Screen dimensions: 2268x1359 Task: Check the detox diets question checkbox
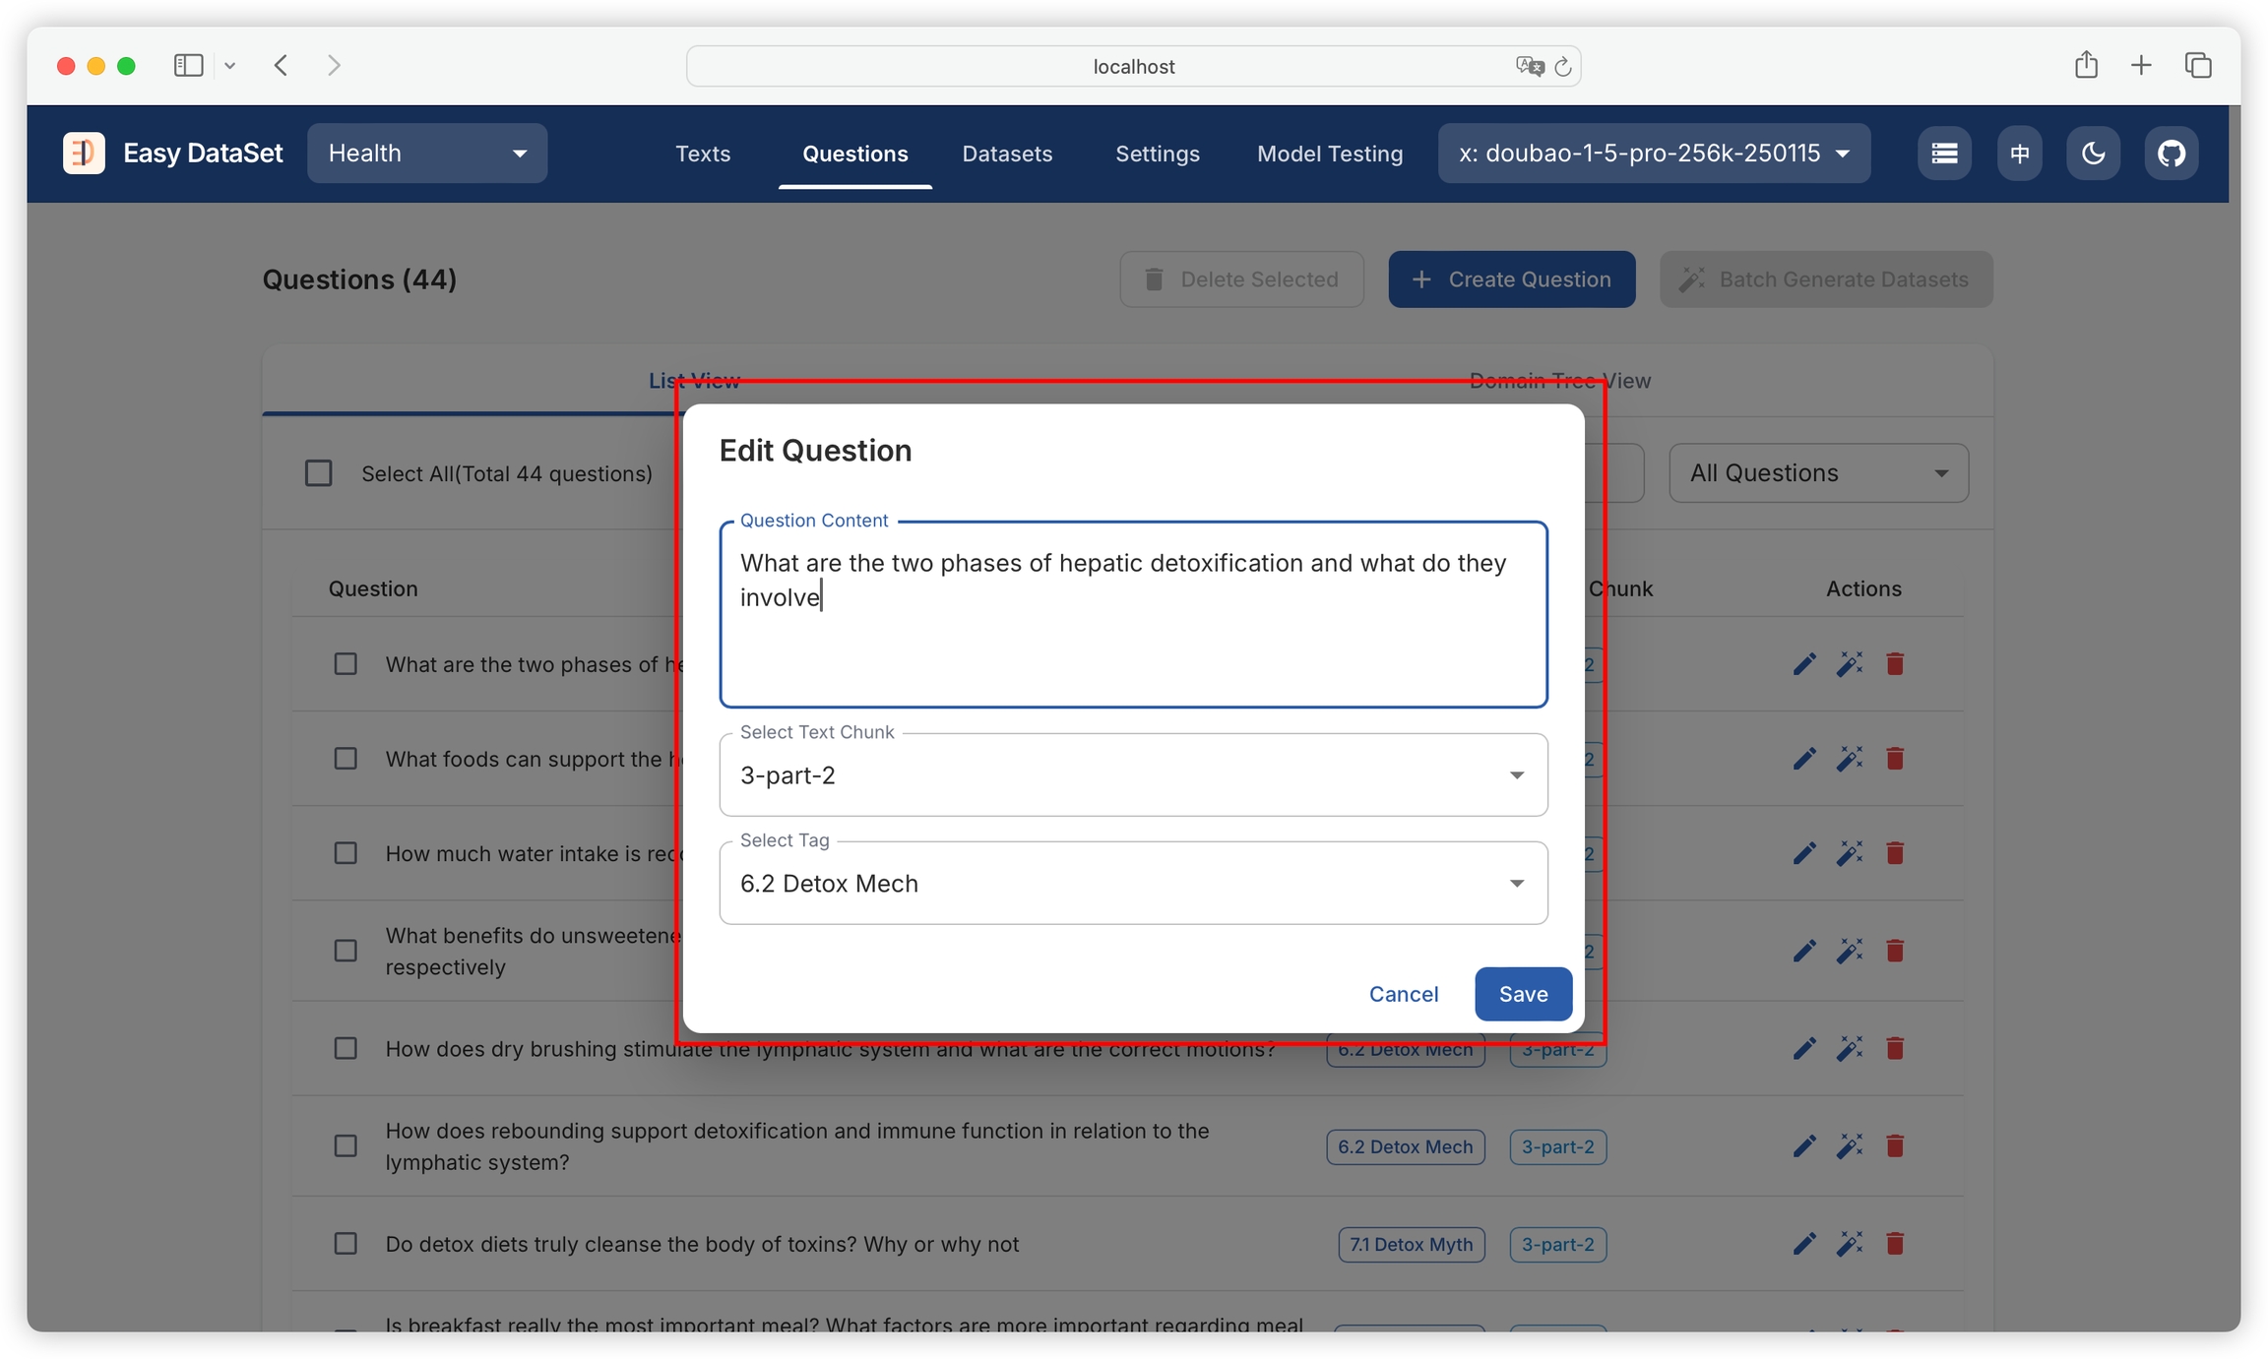[346, 1244]
